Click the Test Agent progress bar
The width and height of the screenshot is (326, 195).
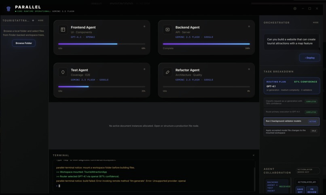click(102, 87)
